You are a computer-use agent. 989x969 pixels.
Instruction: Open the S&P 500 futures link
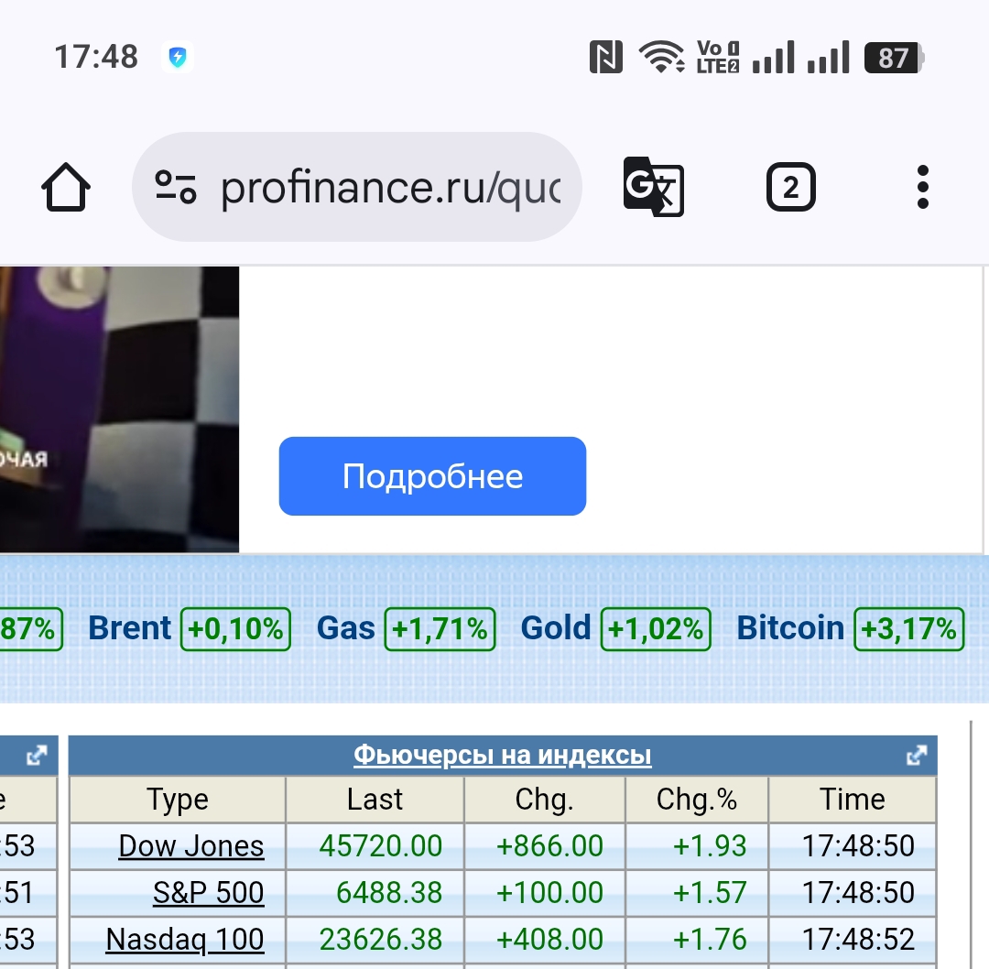pyautogui.click(x=209, y=893)
